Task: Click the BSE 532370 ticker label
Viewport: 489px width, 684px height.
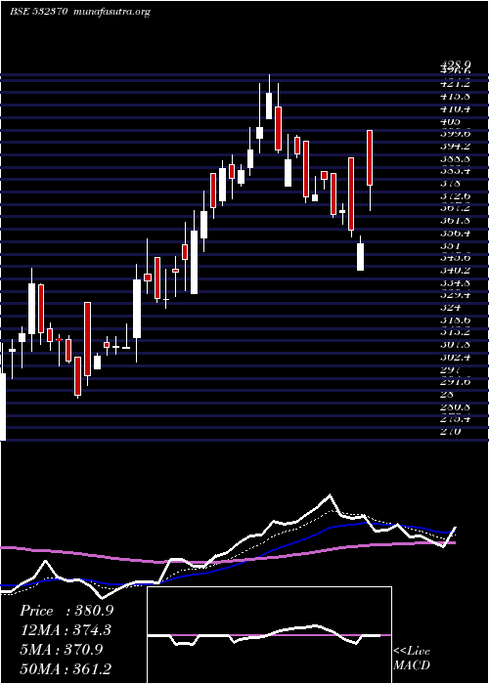Action: [38, 12]
